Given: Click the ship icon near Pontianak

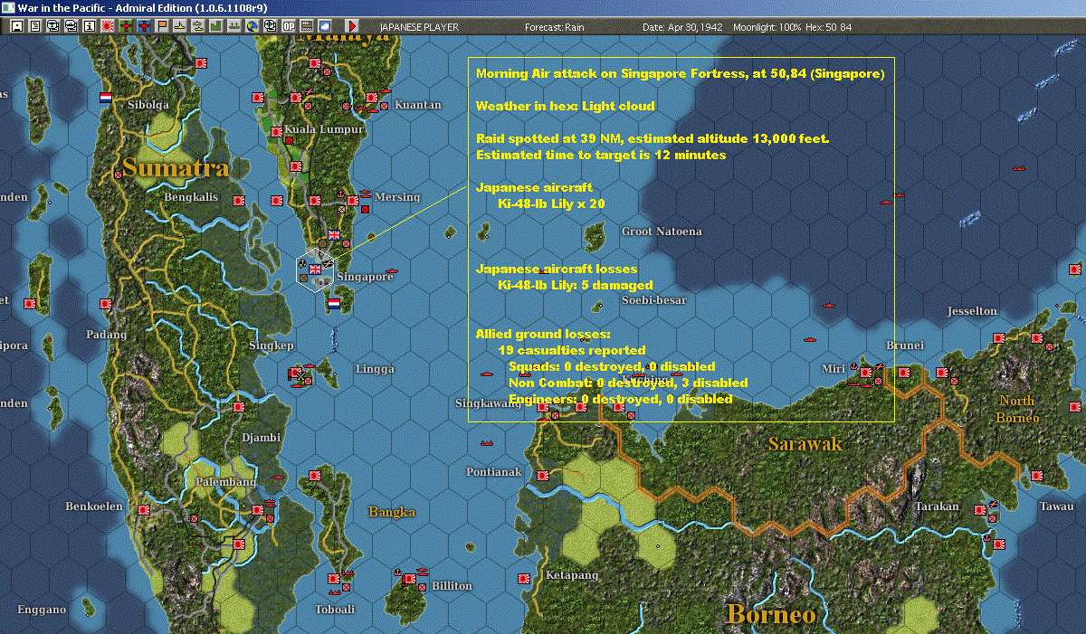Looking at the screenshot, I should click(x=487, y=443).
